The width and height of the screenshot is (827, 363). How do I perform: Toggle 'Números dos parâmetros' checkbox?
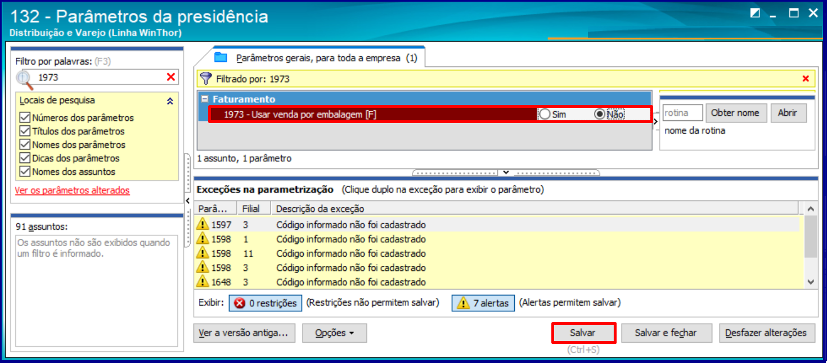coord(24,117)
